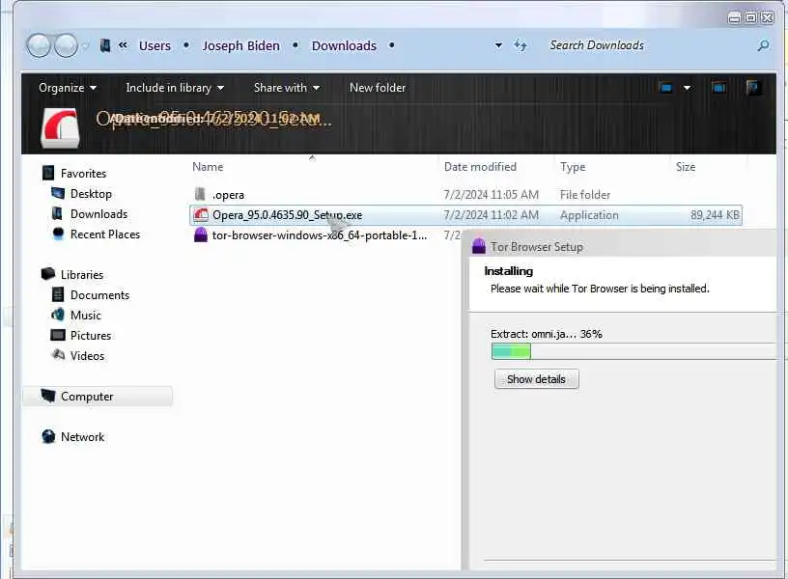Open the Documents library
The width and height of the screenshot is (788, 579).
100,294
